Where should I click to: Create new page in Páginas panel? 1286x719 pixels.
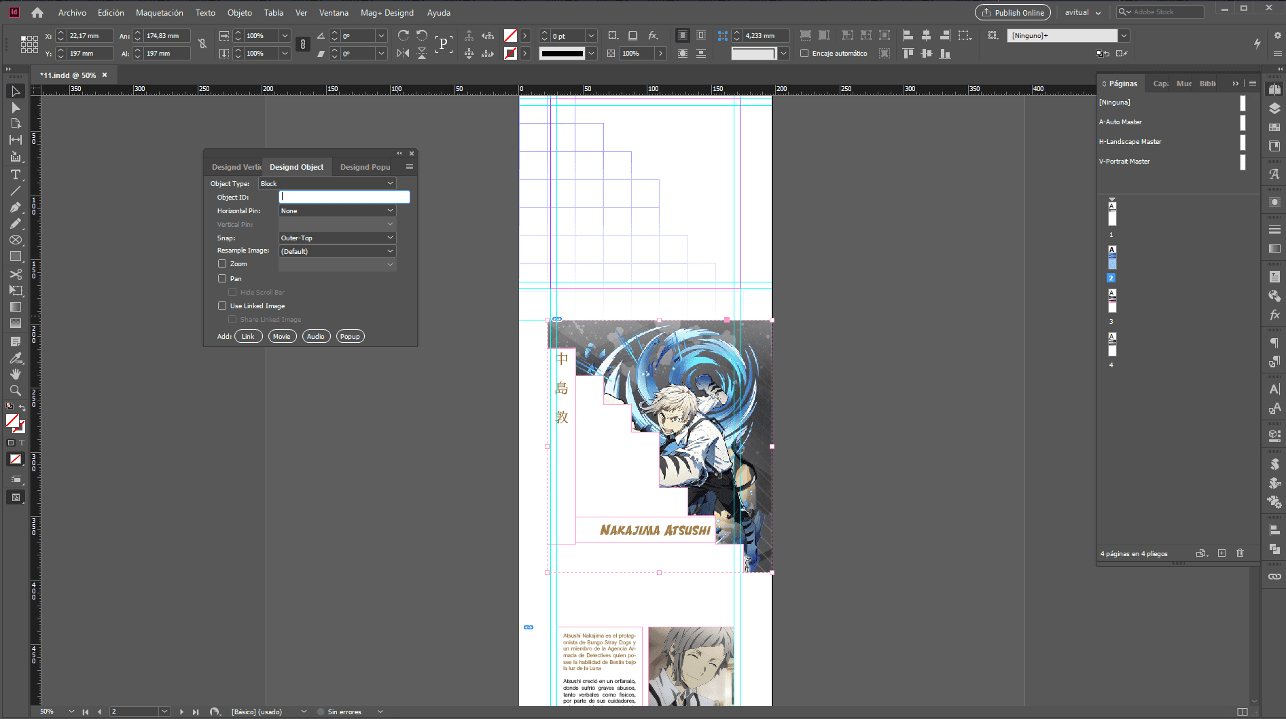[1221, 553]
